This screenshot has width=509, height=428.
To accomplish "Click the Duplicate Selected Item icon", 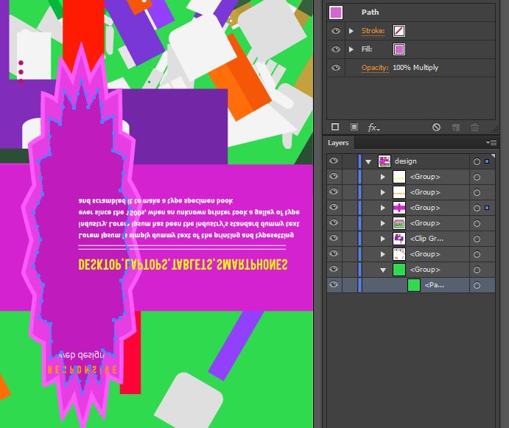I will pos(455,127).
